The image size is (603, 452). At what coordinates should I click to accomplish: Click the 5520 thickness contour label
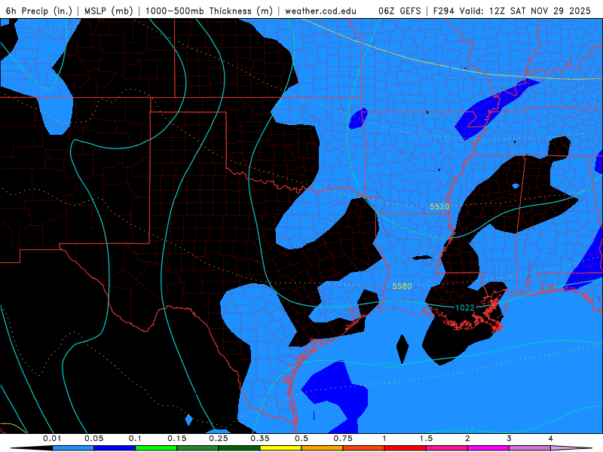coord(439,206)
